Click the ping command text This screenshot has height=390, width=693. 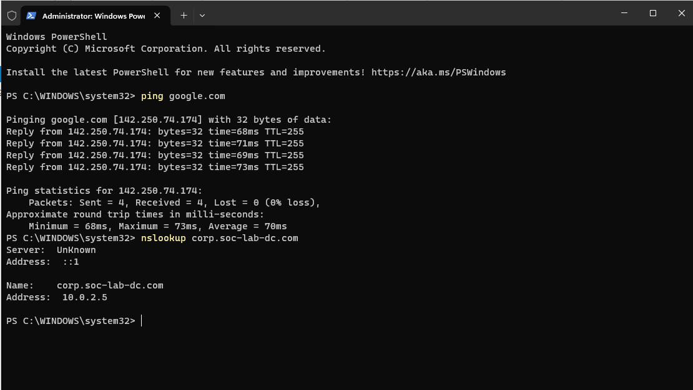pos(152,95)
